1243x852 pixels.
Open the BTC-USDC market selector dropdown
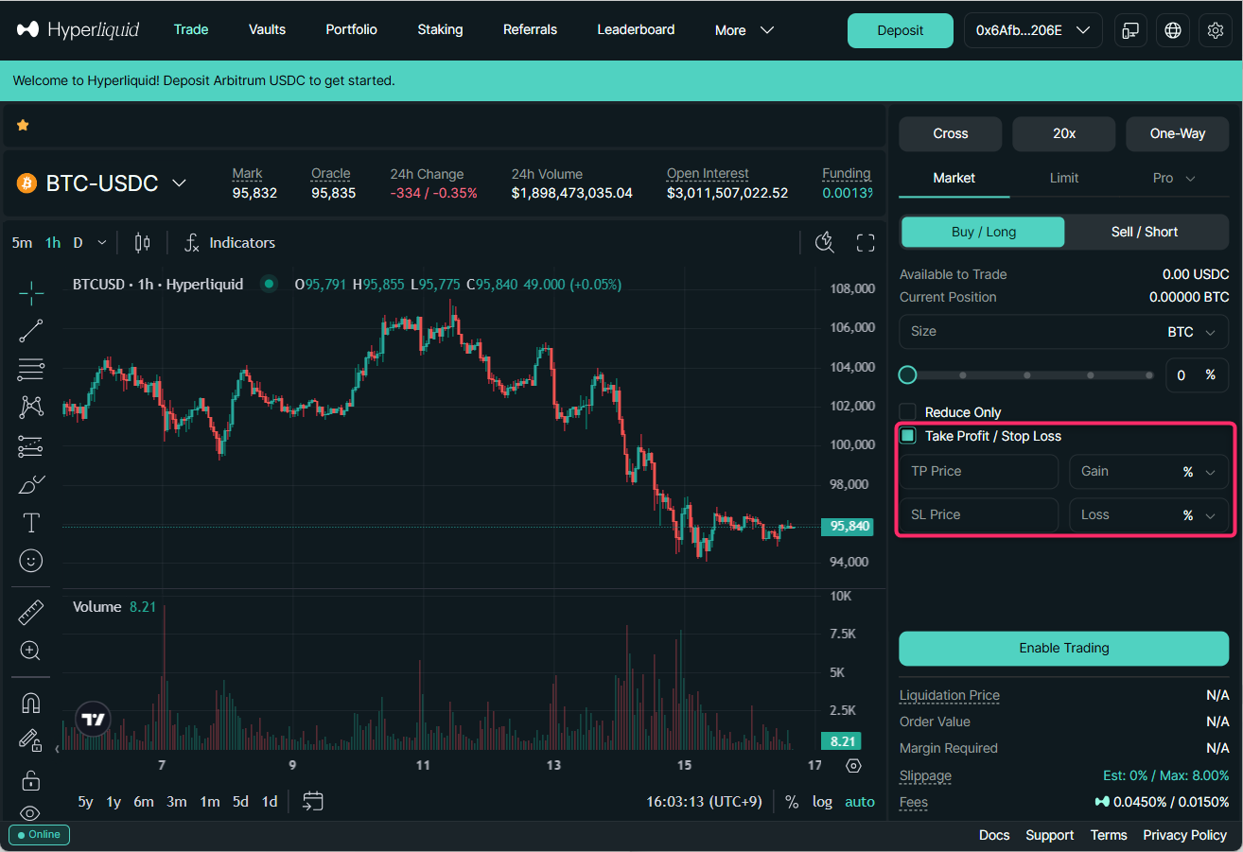(x=102, y=183)
